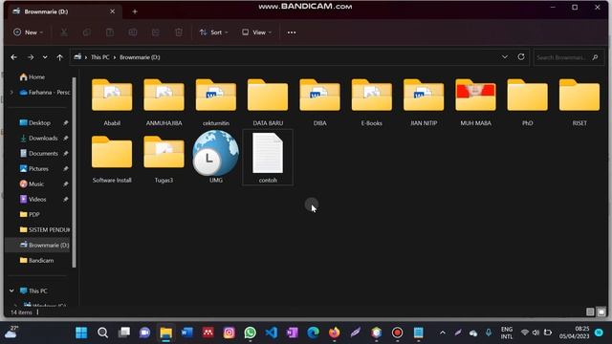612x344 pixels.
Task: Open the New item dropdown
Action: tap(28, 32)
